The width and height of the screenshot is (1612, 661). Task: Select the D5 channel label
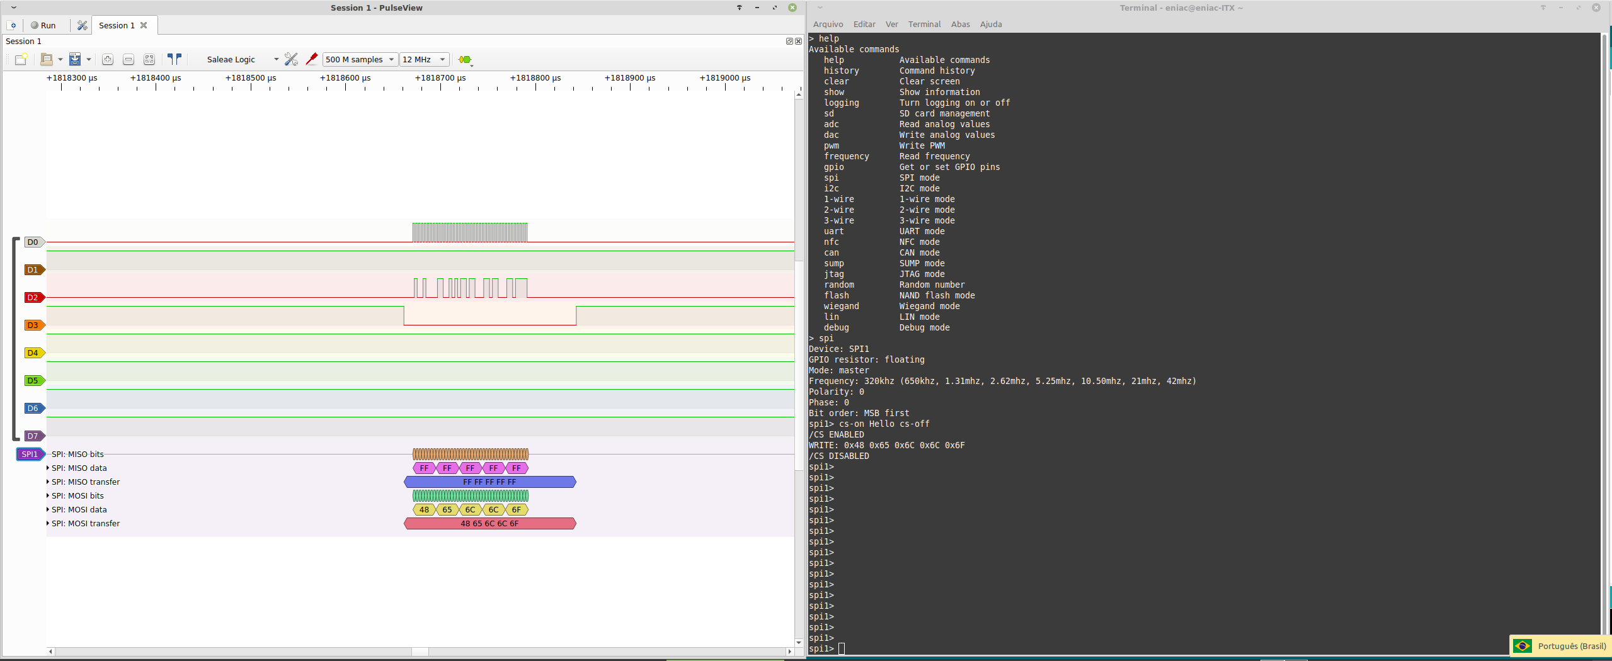tap(34, 380)
